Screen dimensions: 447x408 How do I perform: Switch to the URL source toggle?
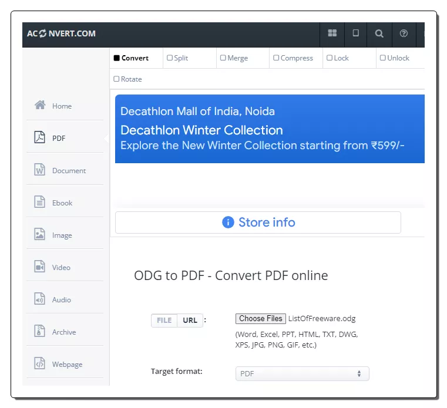[x=190, y=321]
